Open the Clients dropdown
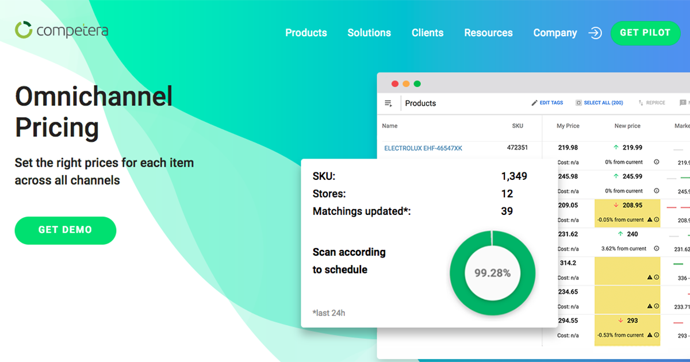The image size is (690, 362). point(427,33)
